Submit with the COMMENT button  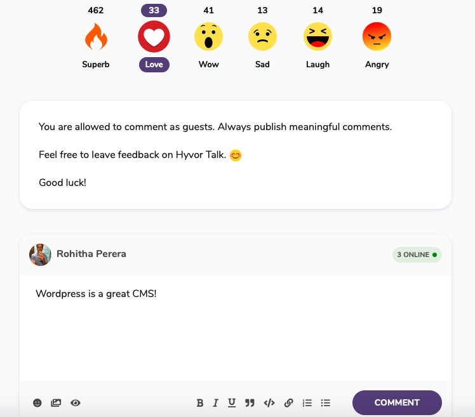click(397, 402)
